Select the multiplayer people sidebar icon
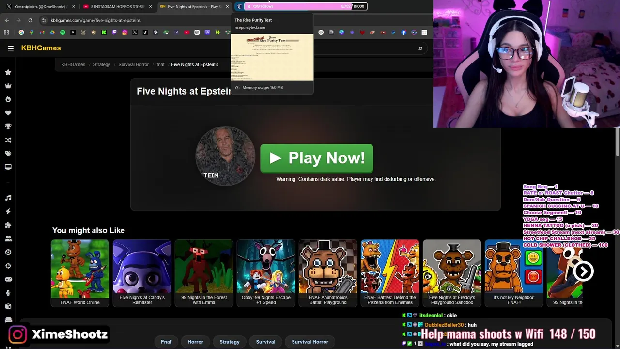The image size is (620, 349). [8, 238]
